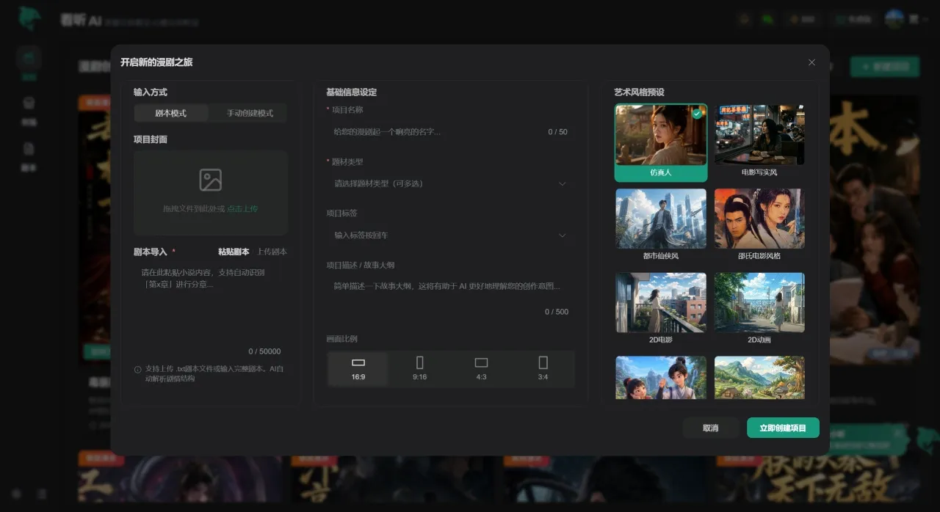This screenshot has height=512, width=940.
Task: Click the green checkmark badge on 仿真人
Action: click(x=697, y=114)
